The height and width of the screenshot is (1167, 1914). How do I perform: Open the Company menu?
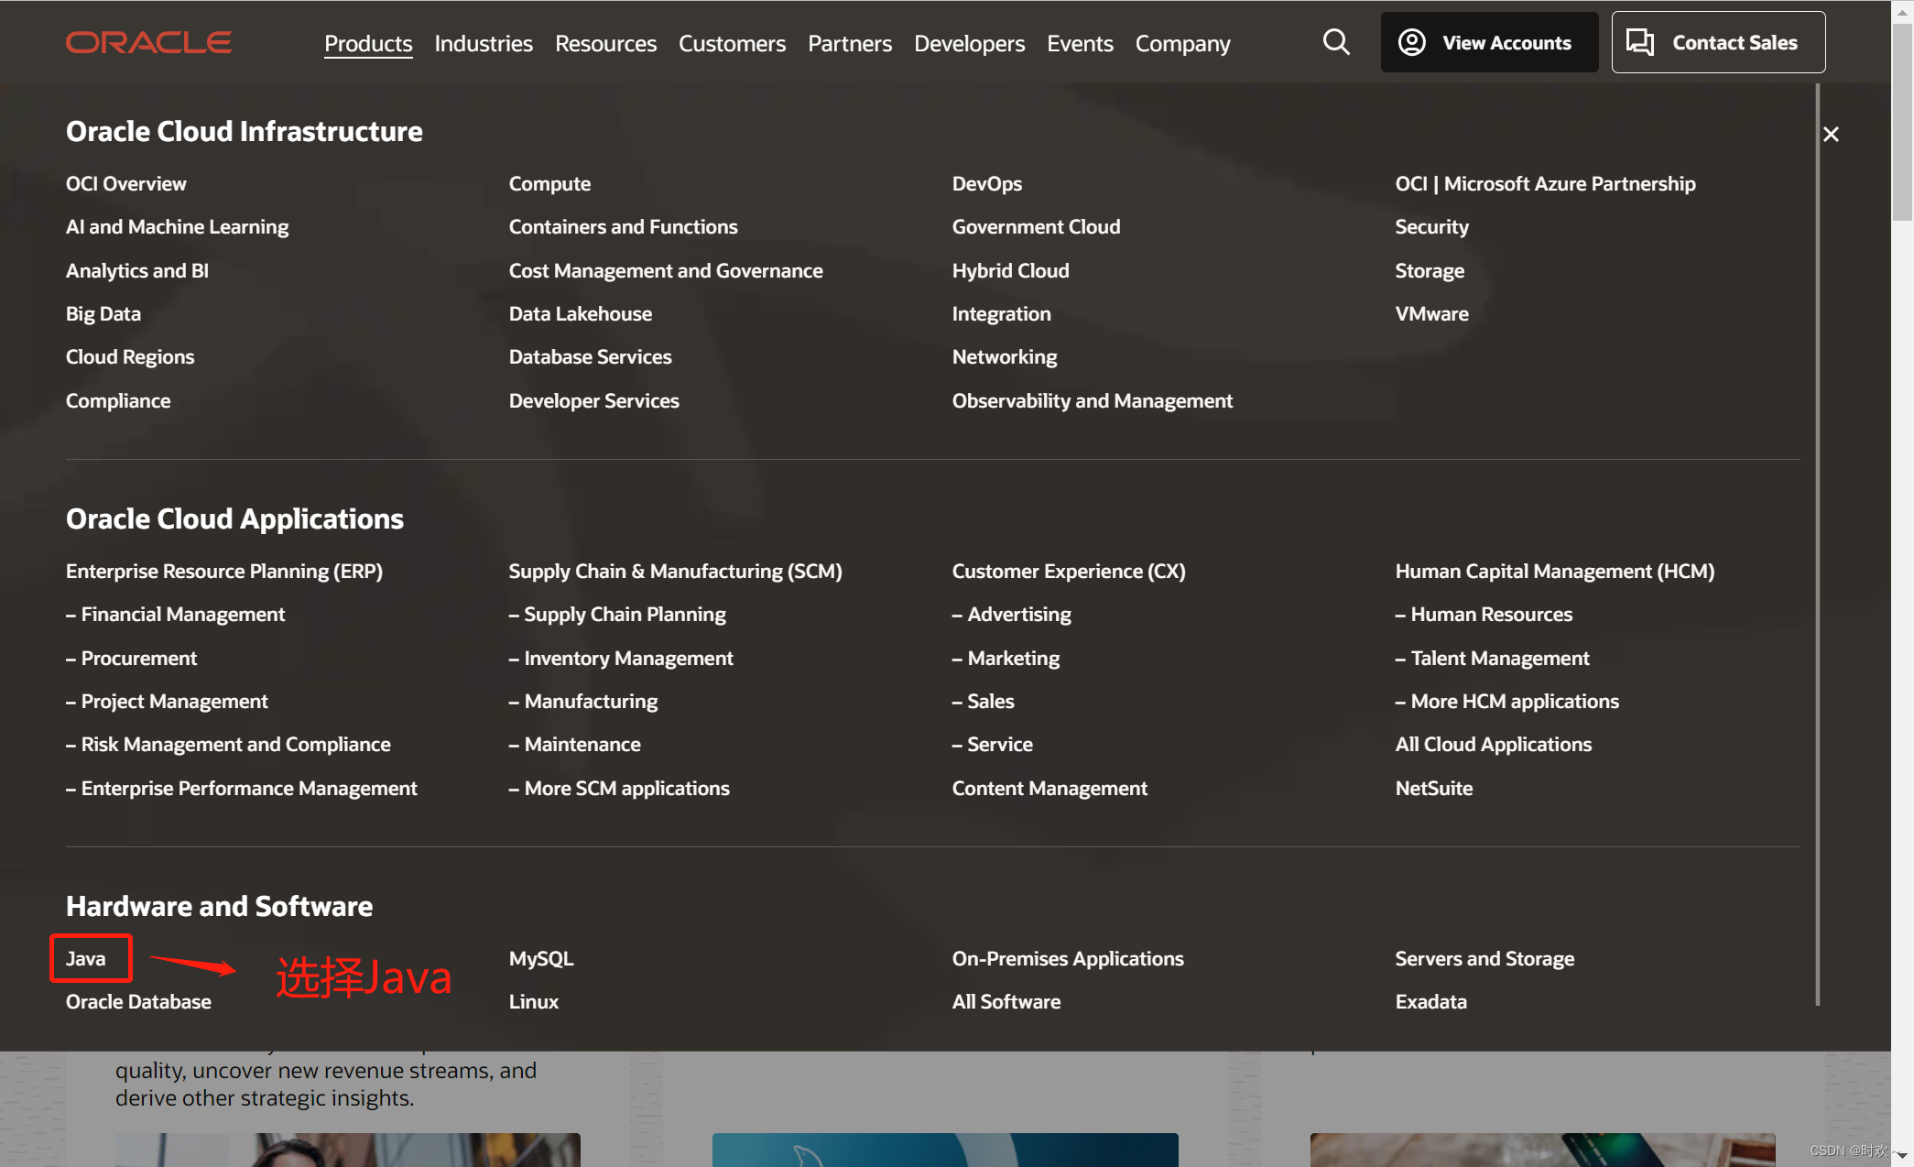[1182, 43]
